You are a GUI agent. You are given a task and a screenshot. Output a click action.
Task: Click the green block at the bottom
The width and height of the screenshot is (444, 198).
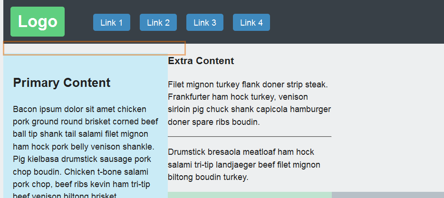pyautogui.click(x=250, y=195)
